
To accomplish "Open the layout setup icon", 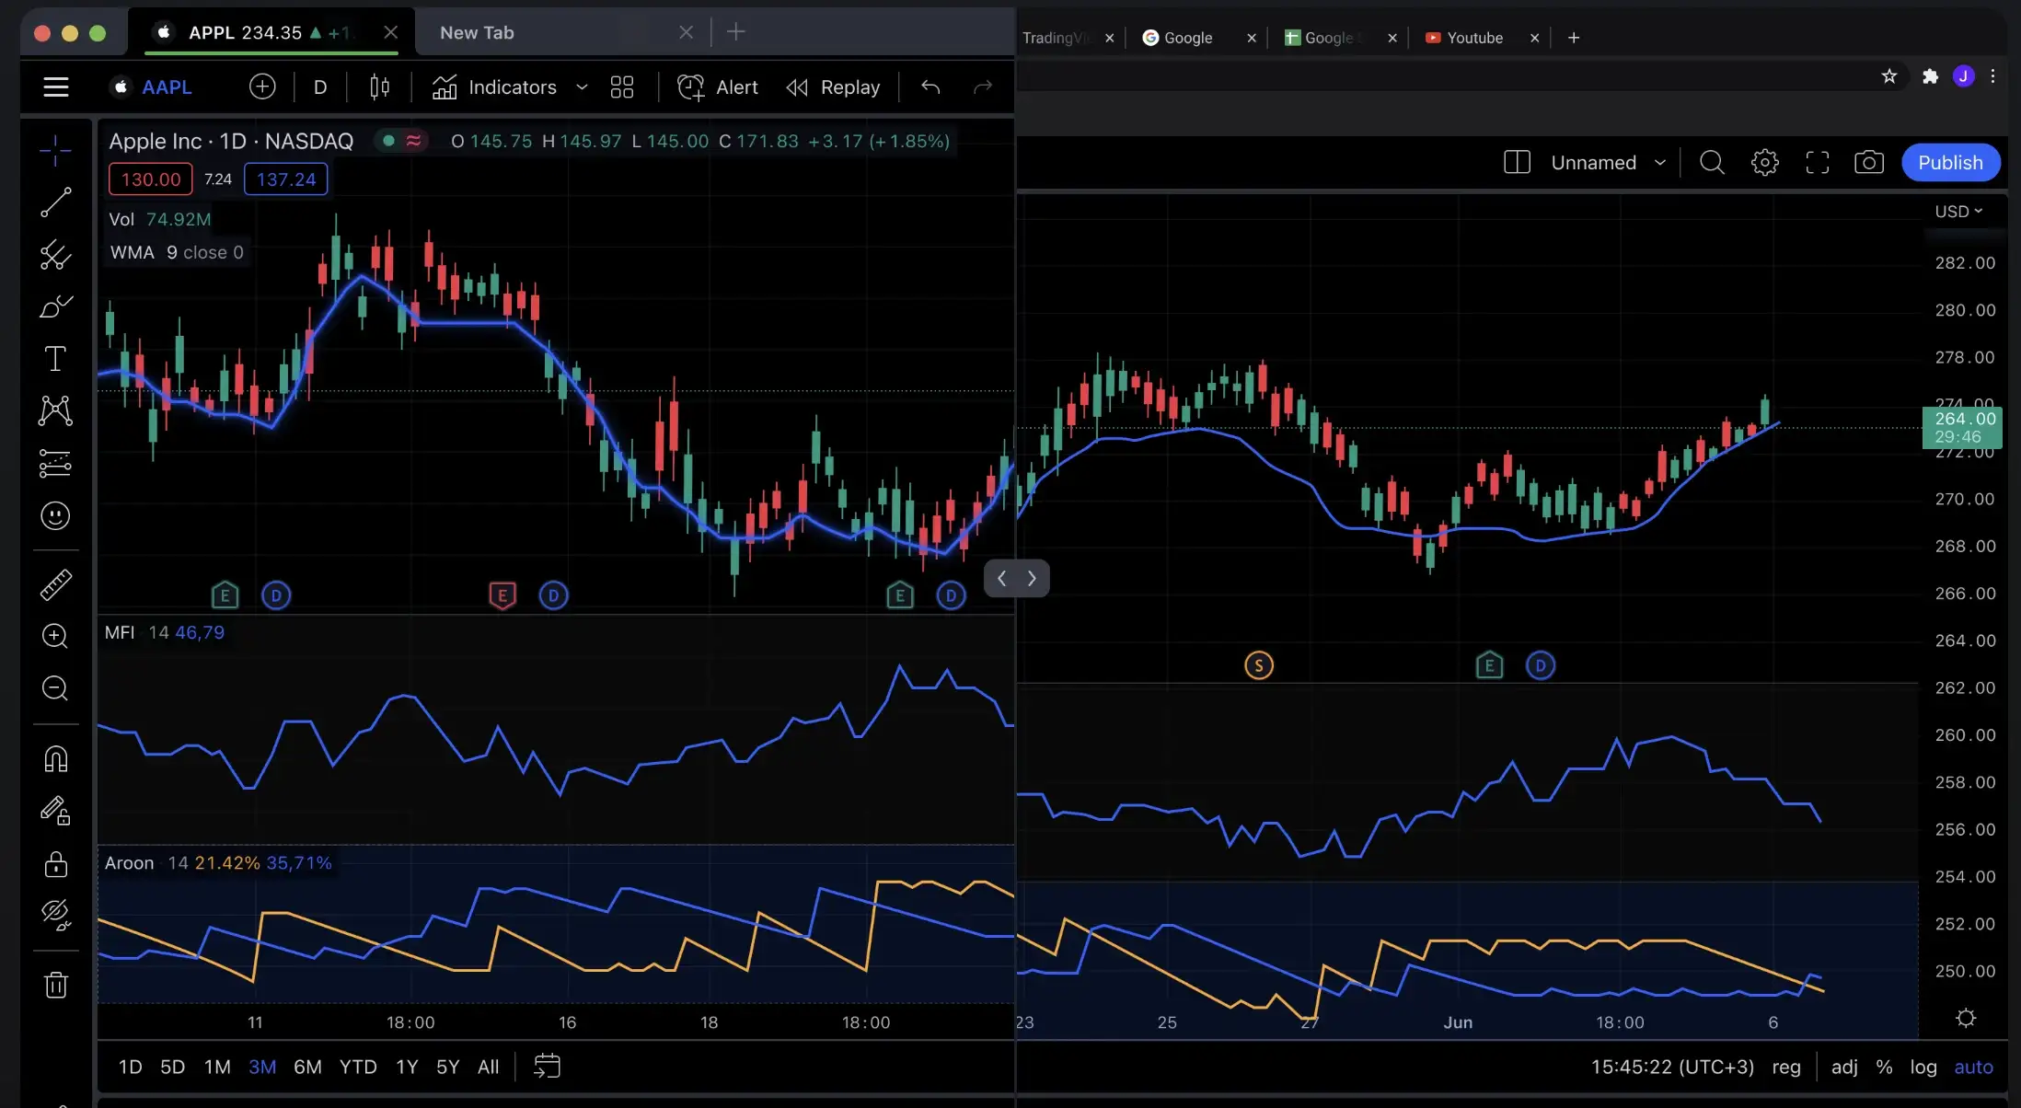I will click(1517, 162).
